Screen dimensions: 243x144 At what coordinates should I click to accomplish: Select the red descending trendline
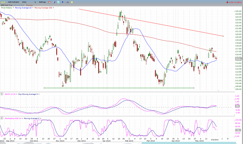151,23
